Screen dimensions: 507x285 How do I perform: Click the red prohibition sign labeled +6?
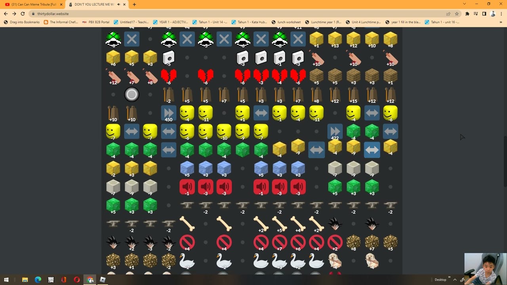[x=298, y=243]
